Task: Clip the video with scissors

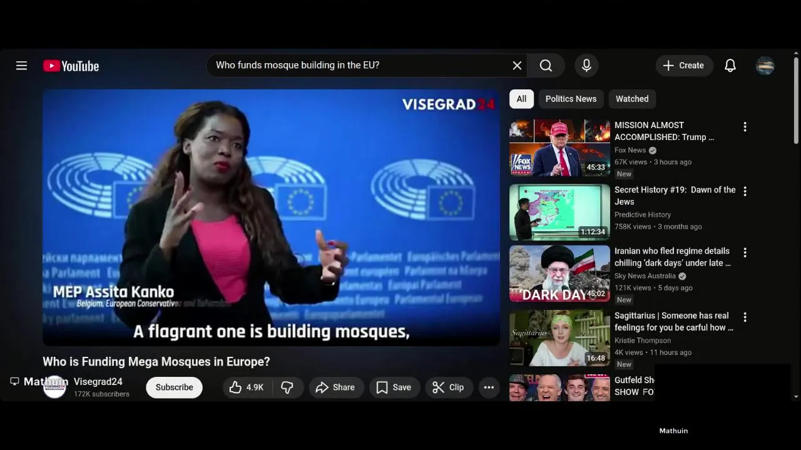Action: (x=448, y=387)
